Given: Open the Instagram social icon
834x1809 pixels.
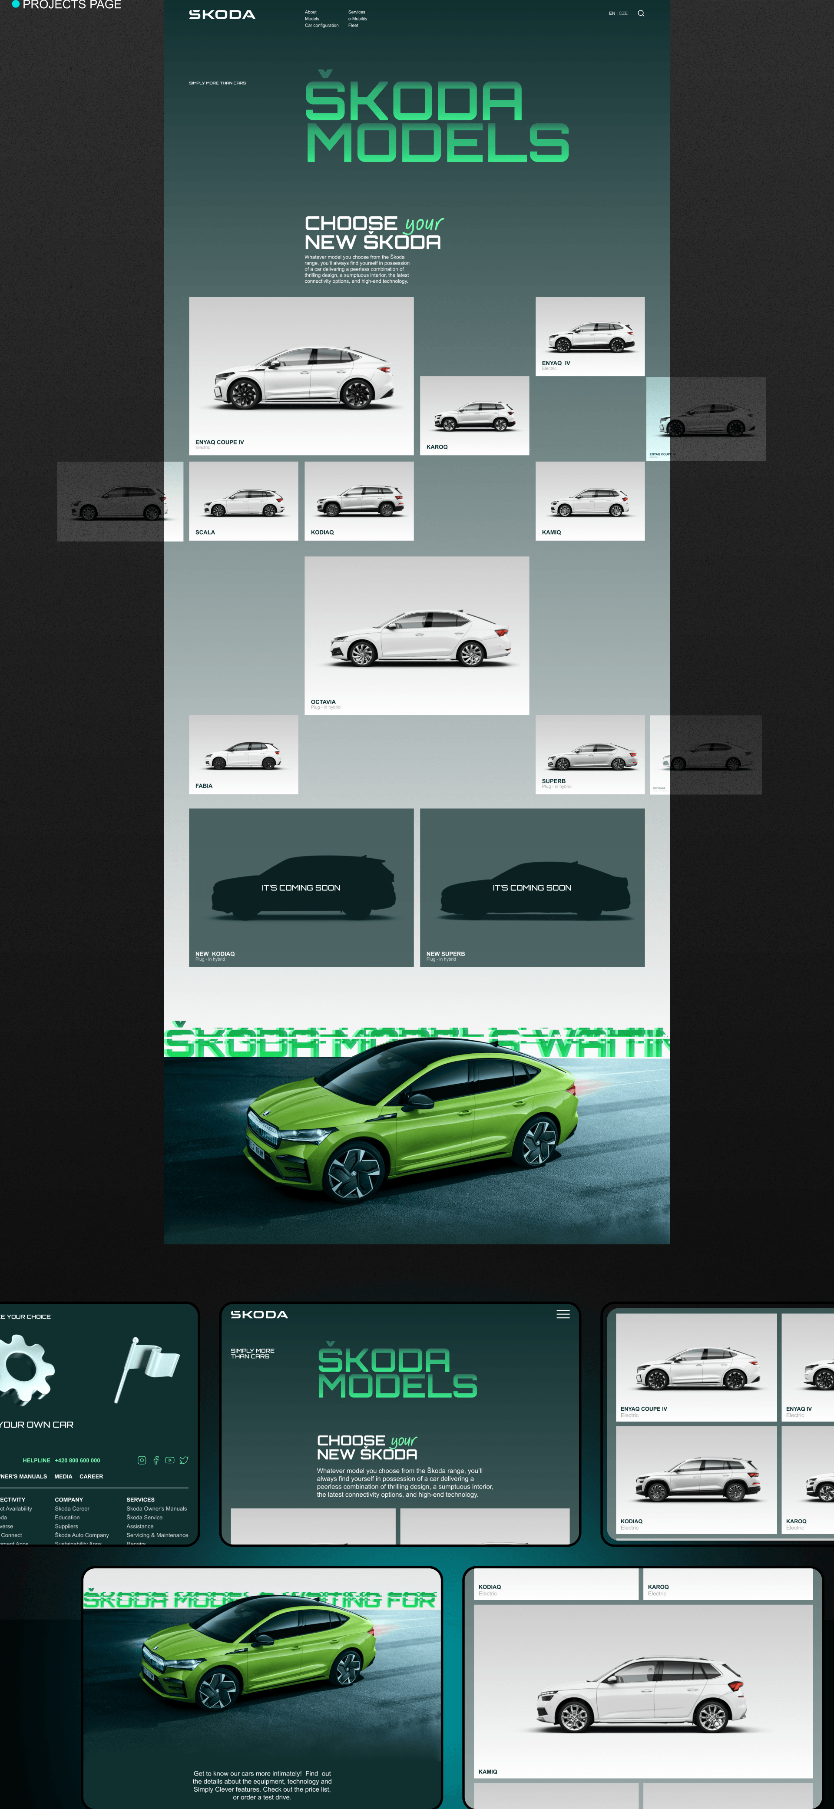Looking at the screenshot, I should 142,1460.
